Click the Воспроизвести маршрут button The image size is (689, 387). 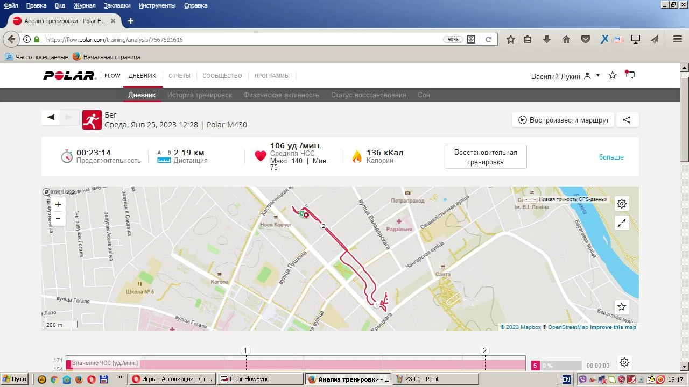[x=563, y=120]
